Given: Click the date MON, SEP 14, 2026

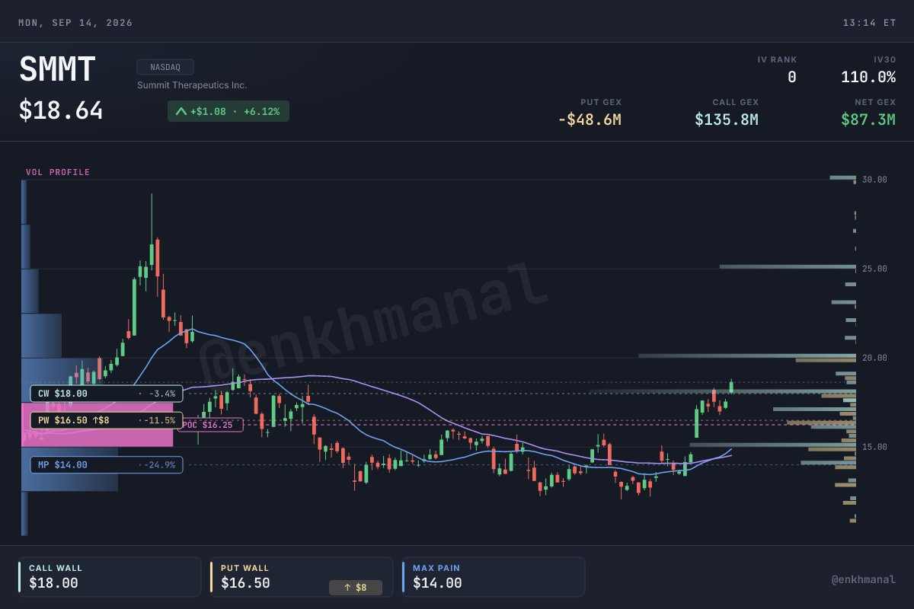Looking at the screenshot, I should (75, 23).
